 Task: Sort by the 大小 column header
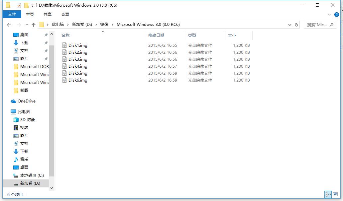pos(232,35)
